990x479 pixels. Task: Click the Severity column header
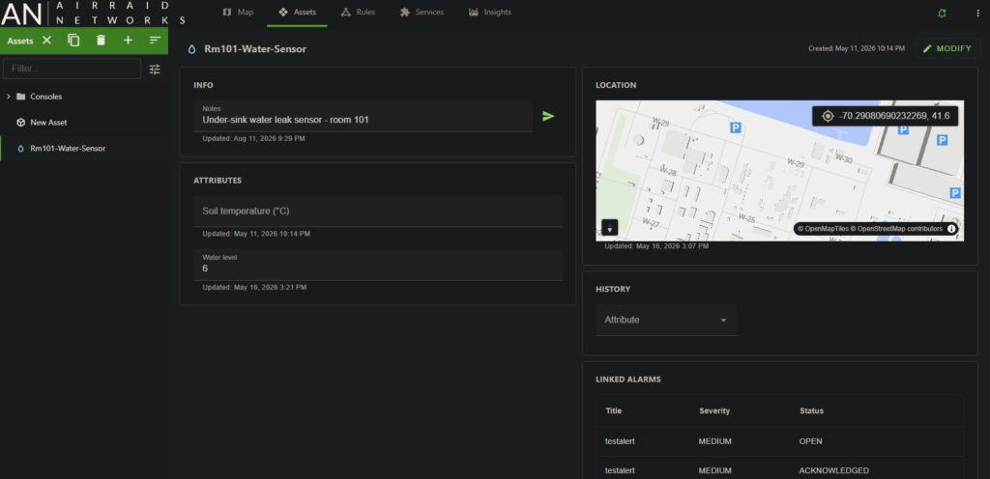pyautogui.click(x=714, y=411)
